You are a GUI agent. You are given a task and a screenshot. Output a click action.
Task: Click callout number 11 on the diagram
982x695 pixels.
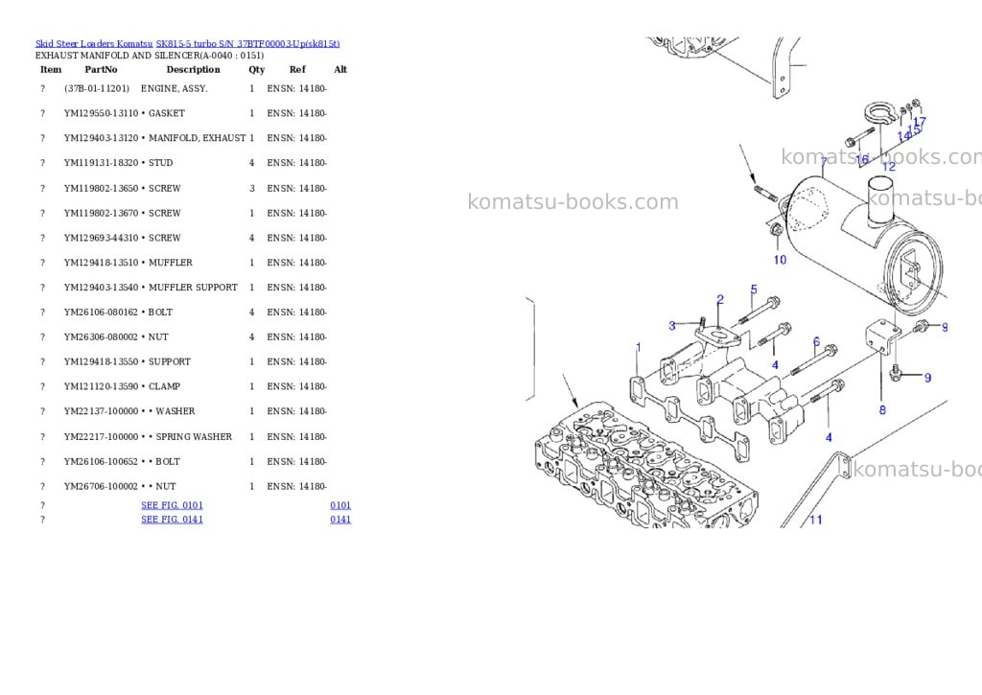tap(815, 520)
